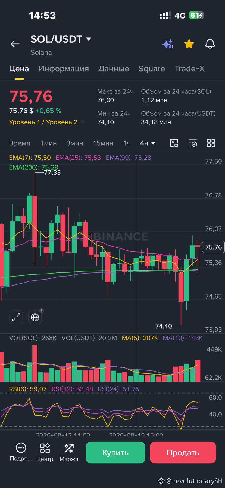Screen dimensions: 225x488
Task: Open the chart drawing tools icon
Action: [x=174, y=143]
